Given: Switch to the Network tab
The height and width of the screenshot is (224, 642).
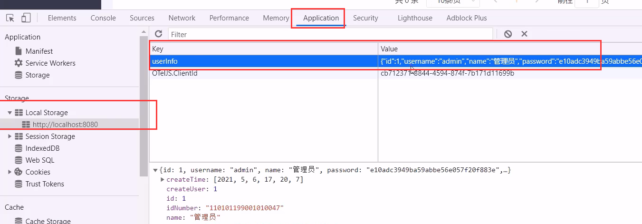Looking at the screenshot, I should click(182, 18).
